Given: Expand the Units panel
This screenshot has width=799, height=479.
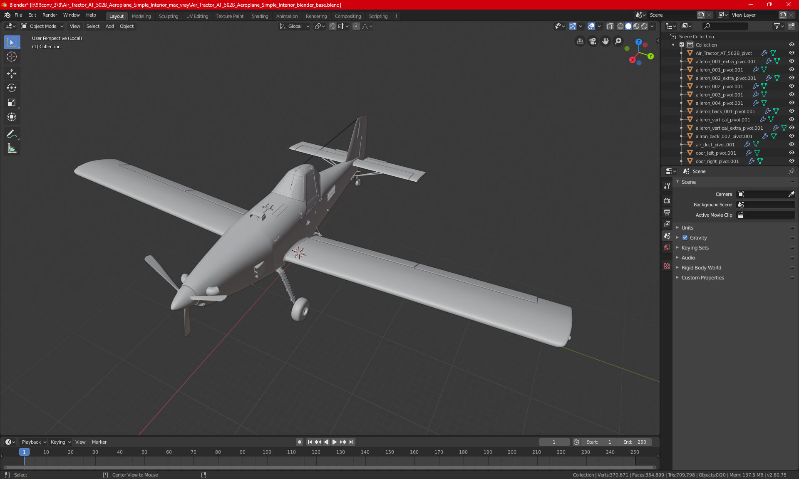Looking at the screenshot, I should (687, 228).
